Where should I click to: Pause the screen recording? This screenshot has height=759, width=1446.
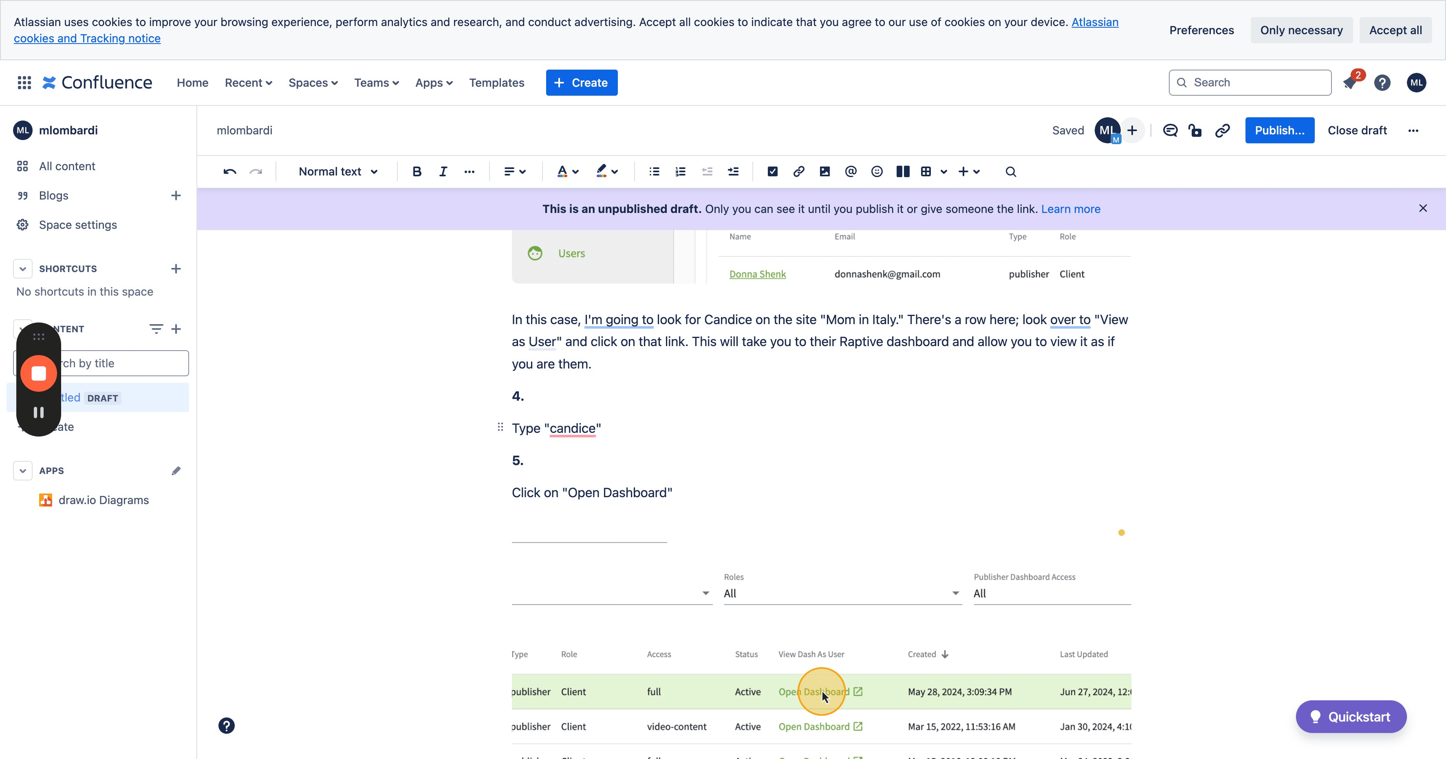(39, 413)
